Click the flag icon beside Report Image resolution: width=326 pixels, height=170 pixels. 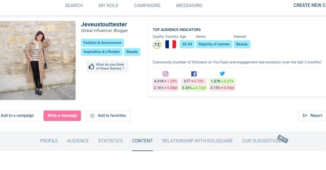[x=305, y=116]
